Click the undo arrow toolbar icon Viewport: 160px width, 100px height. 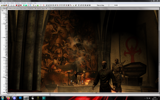[x=11, y=5]
